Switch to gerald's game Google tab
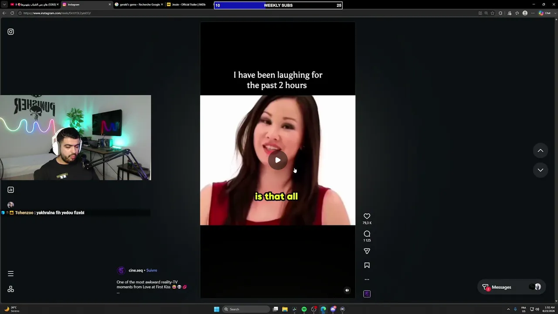Screen dimensions: 558x314 click(139, 4)
